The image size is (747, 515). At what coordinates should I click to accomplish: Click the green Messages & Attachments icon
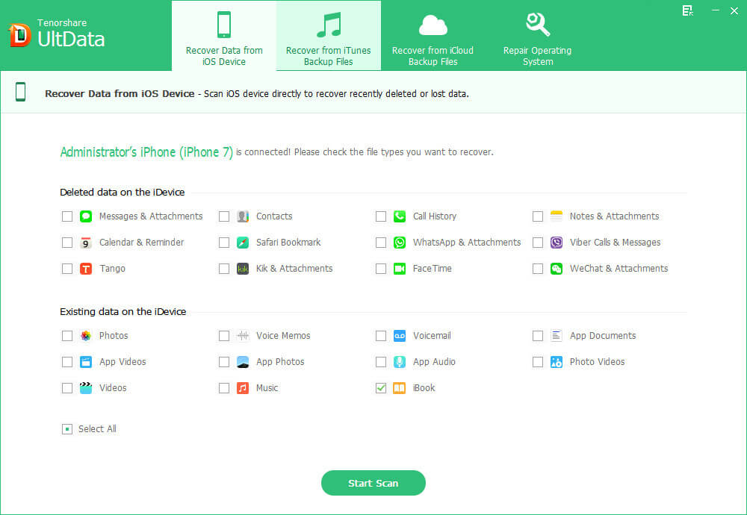86,216
